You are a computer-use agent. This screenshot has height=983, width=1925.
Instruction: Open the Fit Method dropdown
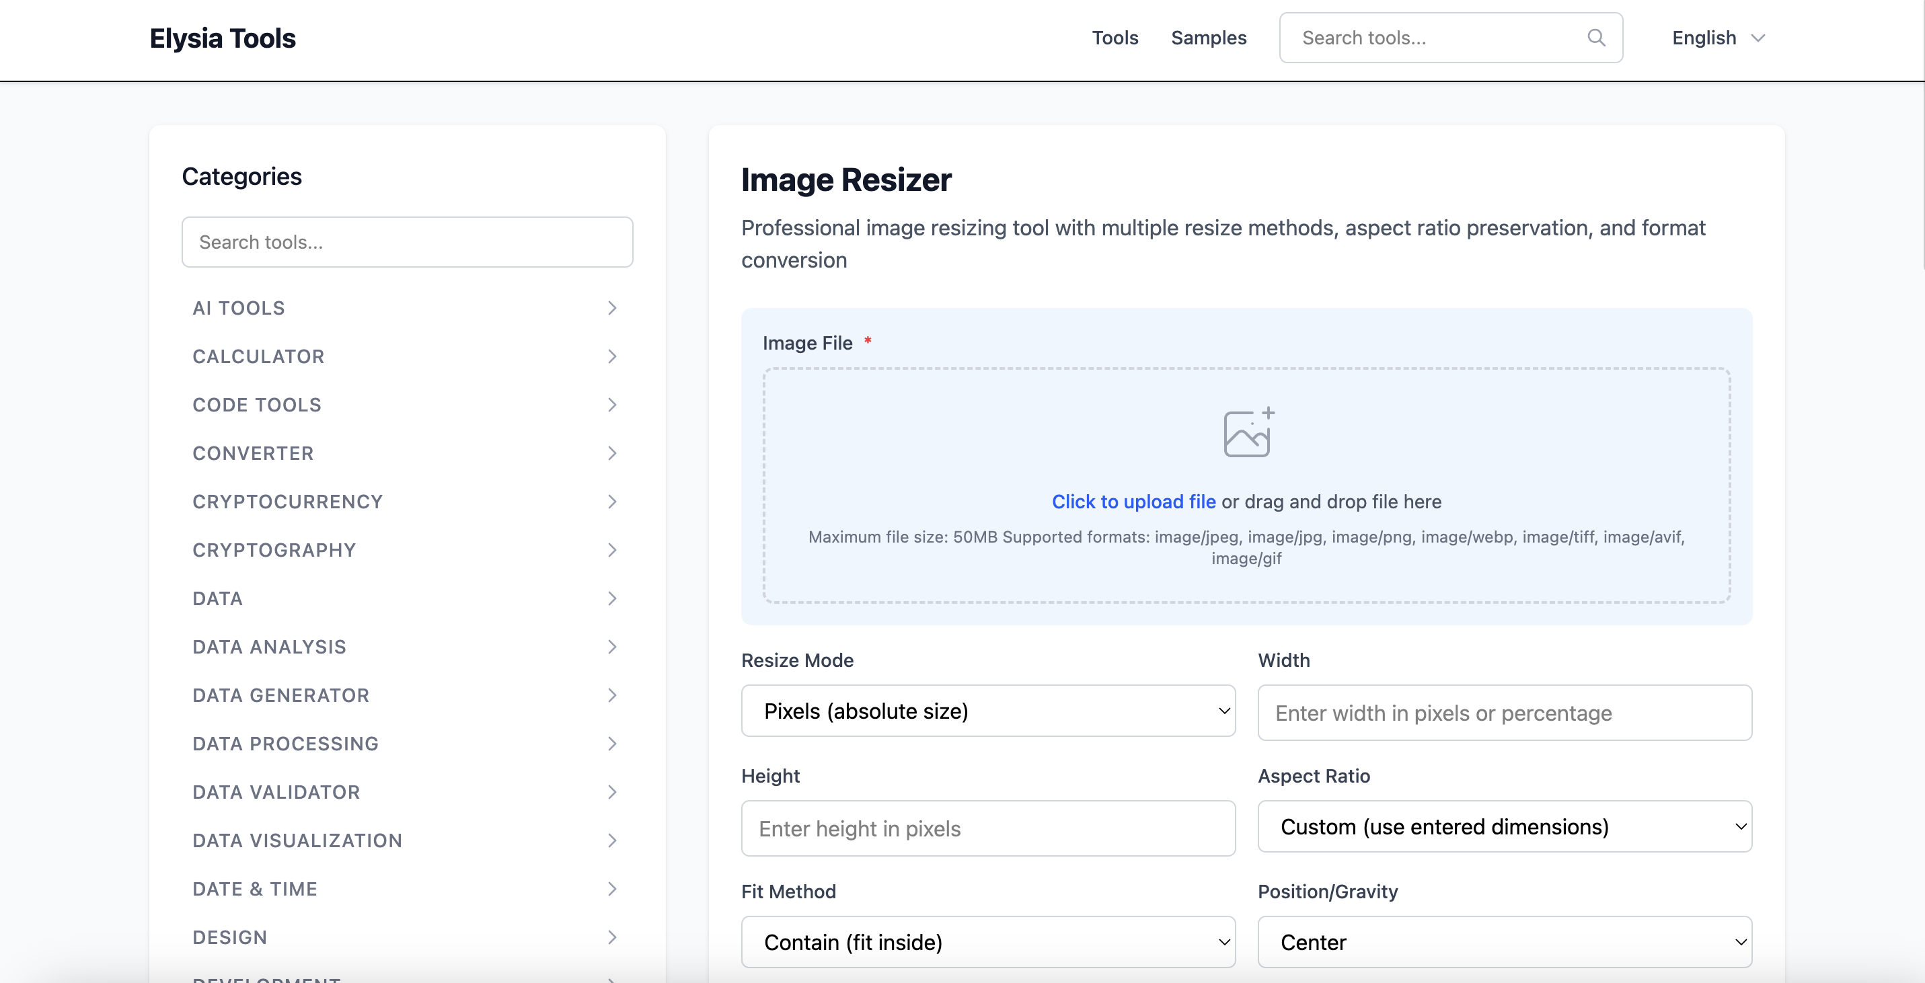(988, 942)
